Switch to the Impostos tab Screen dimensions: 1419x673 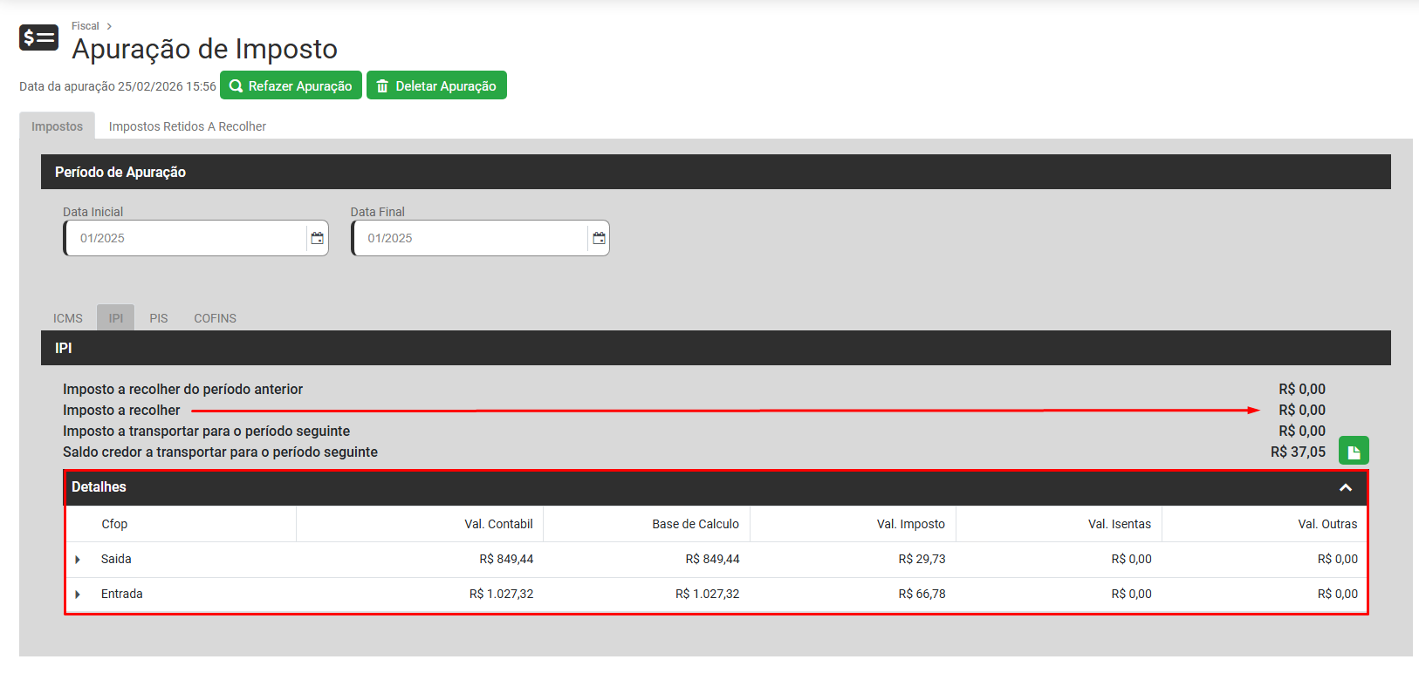point(57,126)
